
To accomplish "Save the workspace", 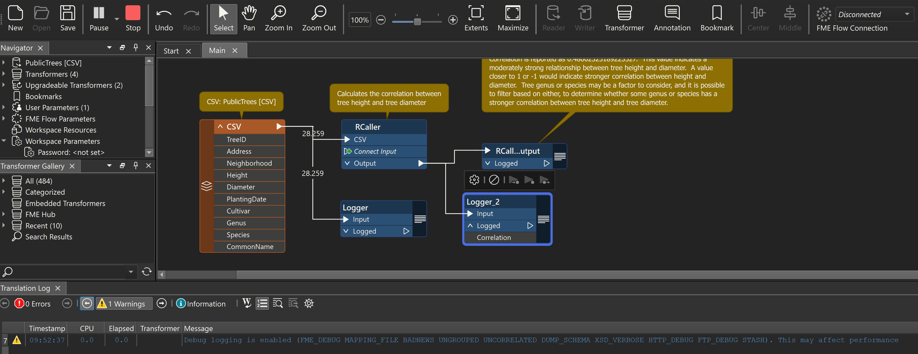I will 67,19.
